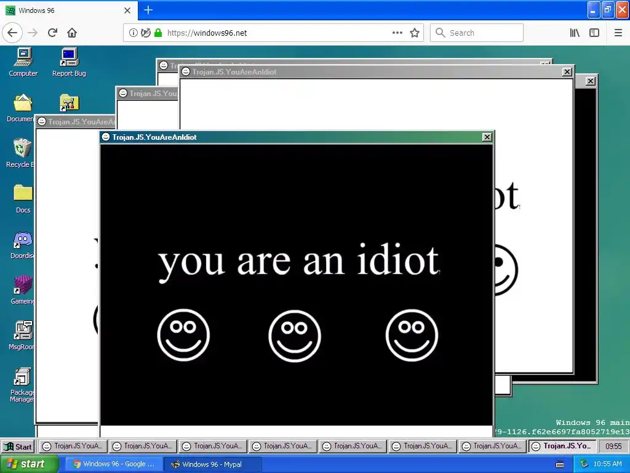
Task: Open the Windows 96 Start button
Action: tap(18, 447)
